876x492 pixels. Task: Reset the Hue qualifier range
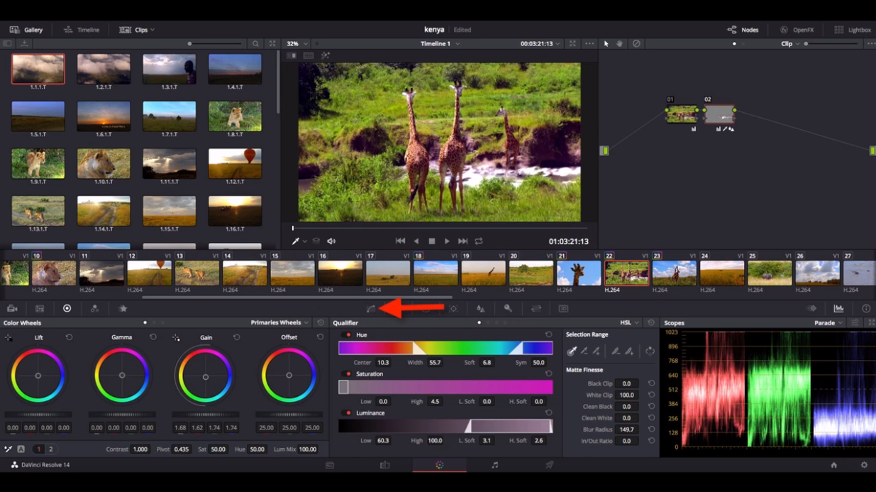[548, 335]
